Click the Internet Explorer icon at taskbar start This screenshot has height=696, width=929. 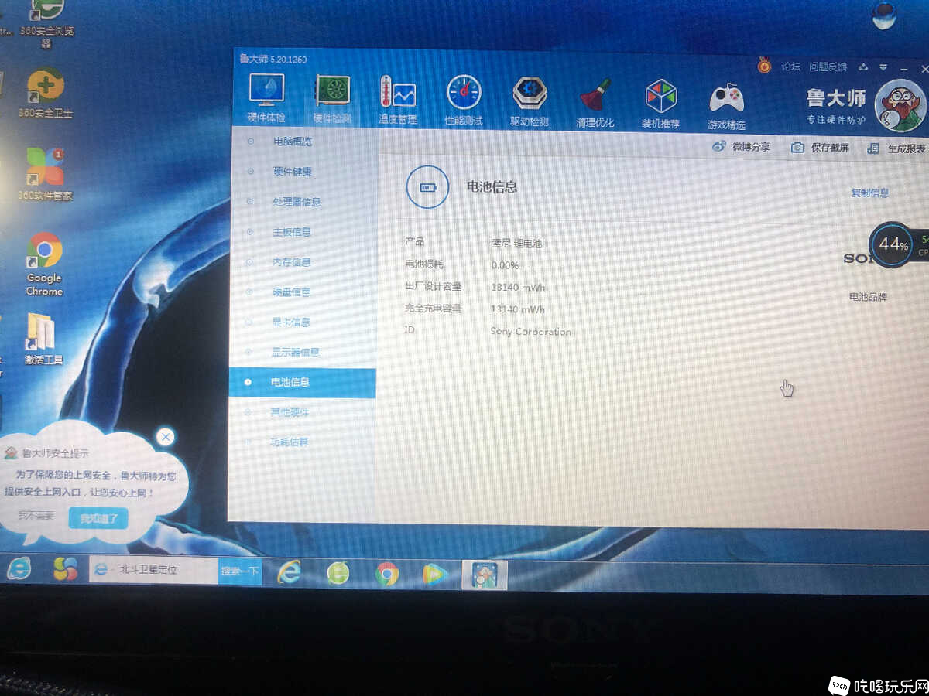pyautogui.click(x=19, y=568)
